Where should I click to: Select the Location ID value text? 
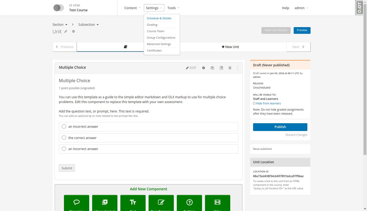click(278, 176)
